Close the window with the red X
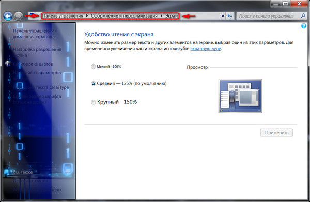The width and height of the screenshot is (310, 202). pyautogui.click(x=299, y=4)
